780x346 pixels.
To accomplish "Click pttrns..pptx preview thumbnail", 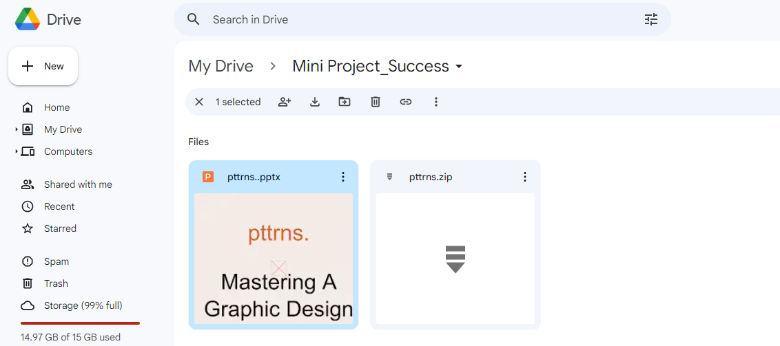I will [274, 259].
